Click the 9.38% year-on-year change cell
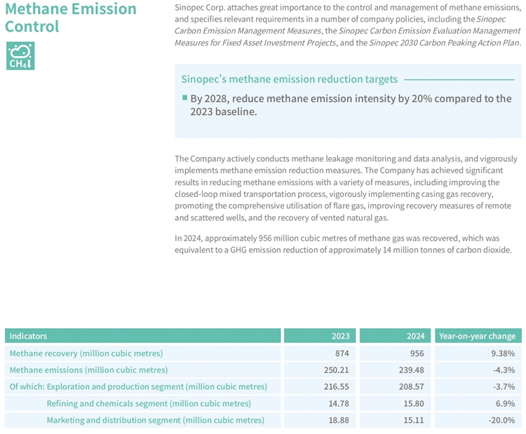Screen dimensions: 526x434 [502, 353]
